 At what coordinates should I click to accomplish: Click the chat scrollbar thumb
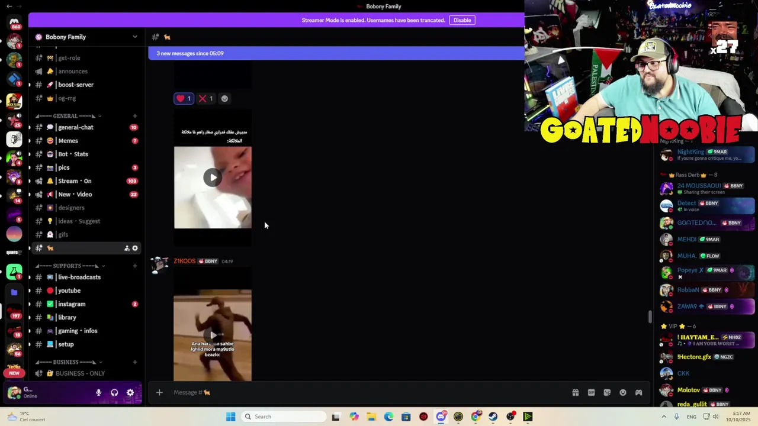650,317
